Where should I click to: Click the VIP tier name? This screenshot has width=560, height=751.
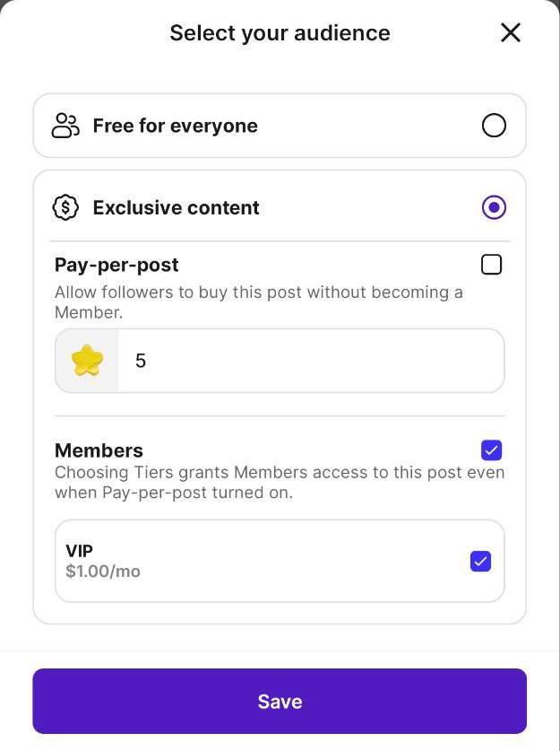tap(79, 551)
